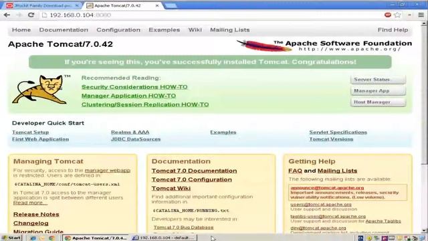Follow the manager webapp link
This screenshot has width=428, height=241.
pos(108,170)
